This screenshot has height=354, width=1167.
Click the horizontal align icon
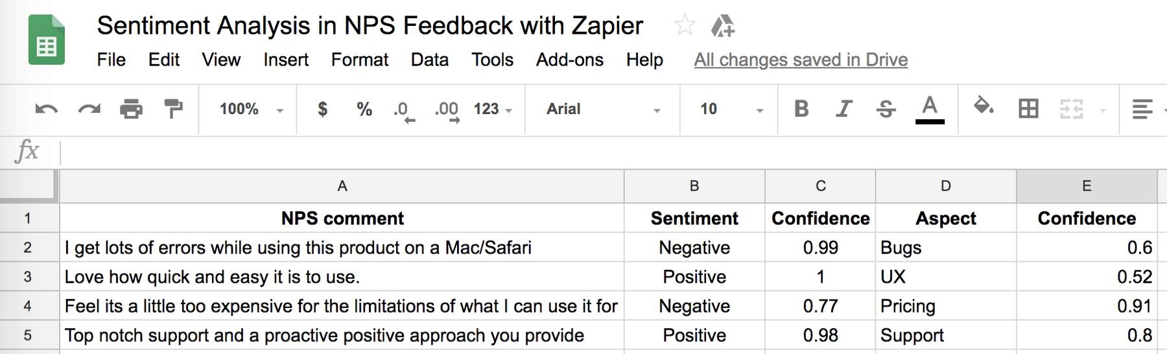click(1142, 109)
